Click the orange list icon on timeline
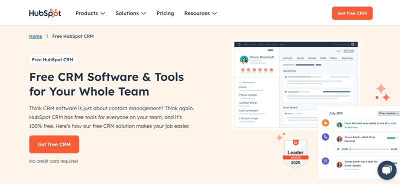400x184 pixels. [325, 123]
